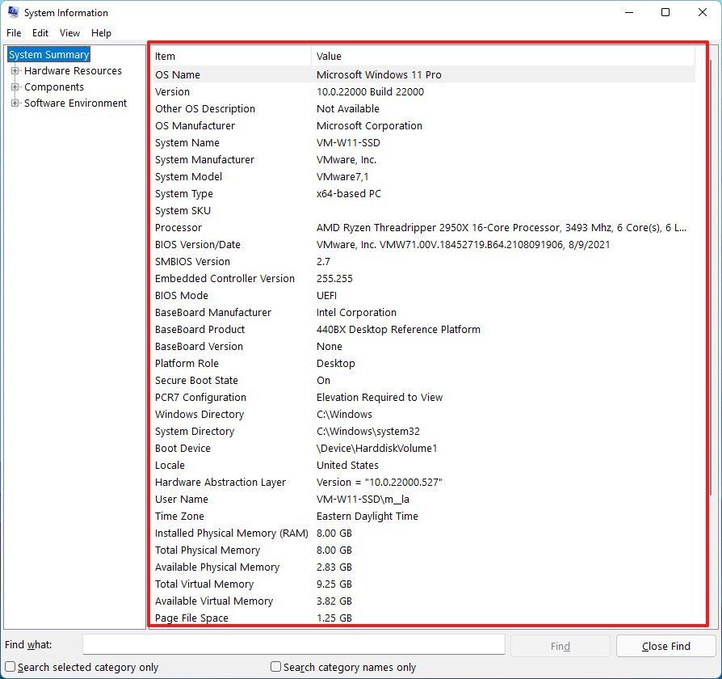Image resolution: width=722 pixels, height=679 pixels.
Task: Select the Software Environment category
Action: point(78,103)
